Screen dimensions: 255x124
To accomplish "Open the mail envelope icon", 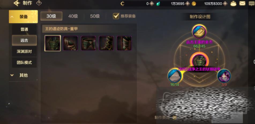I will (242, 3).
